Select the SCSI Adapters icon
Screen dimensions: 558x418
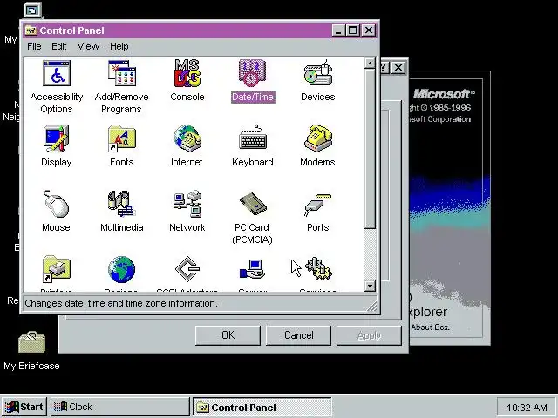pos(187,269)
